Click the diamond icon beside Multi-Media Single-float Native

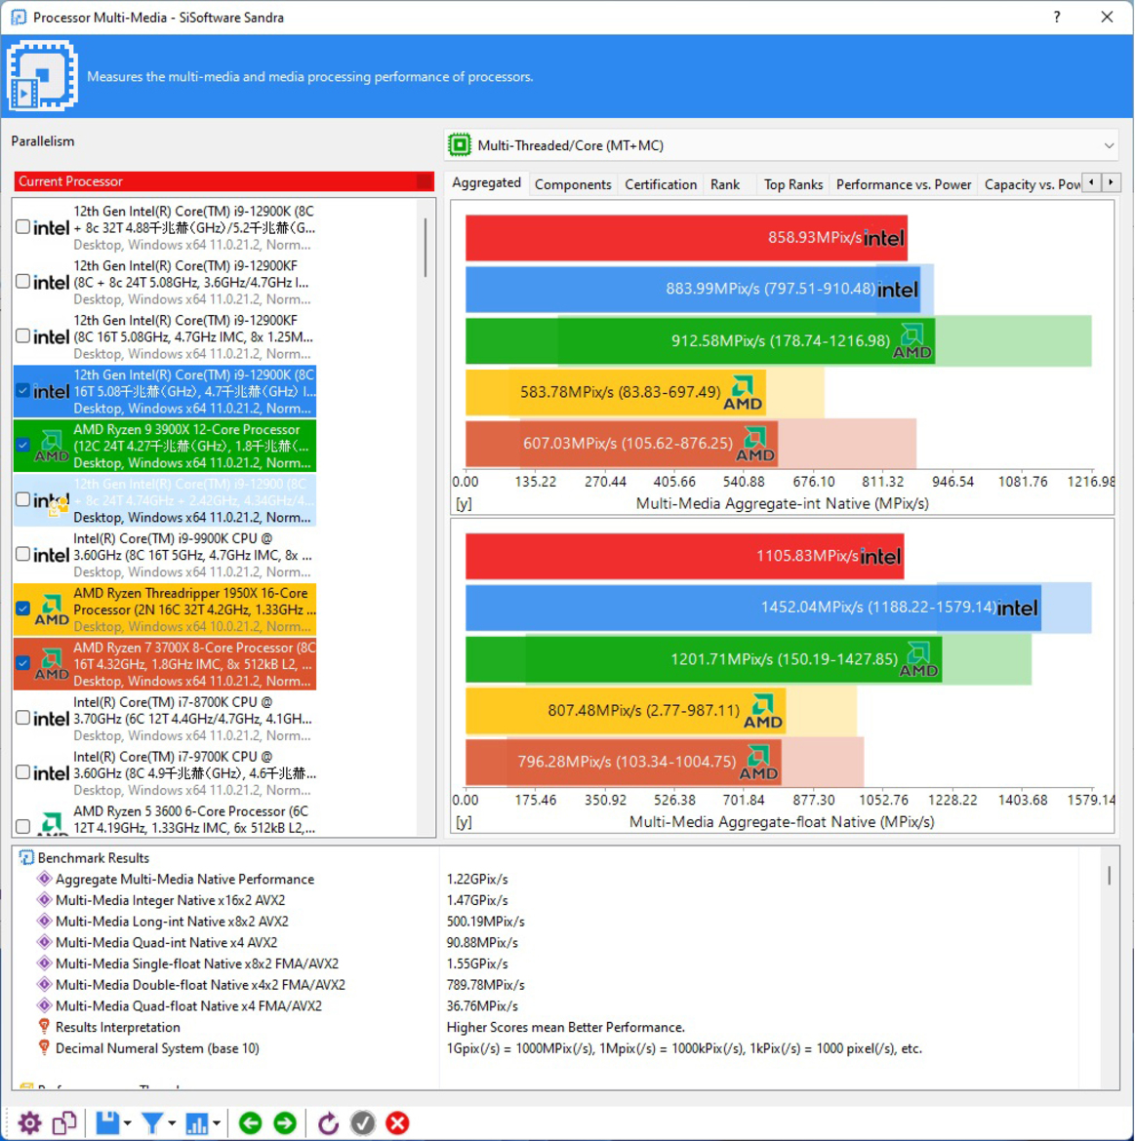point(45,964)
